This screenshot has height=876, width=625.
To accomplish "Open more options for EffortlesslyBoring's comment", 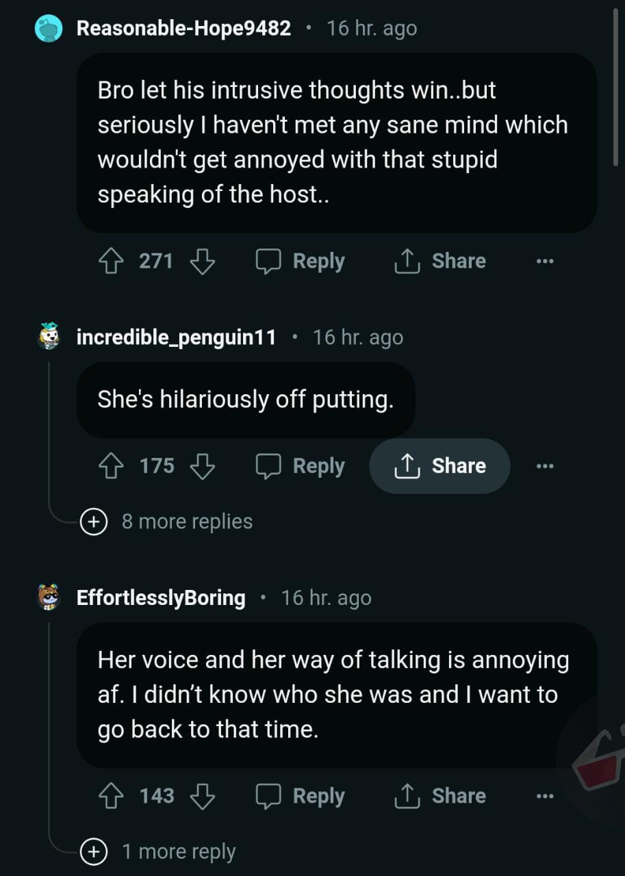I will pyautogui.click(x=544, y=796).
